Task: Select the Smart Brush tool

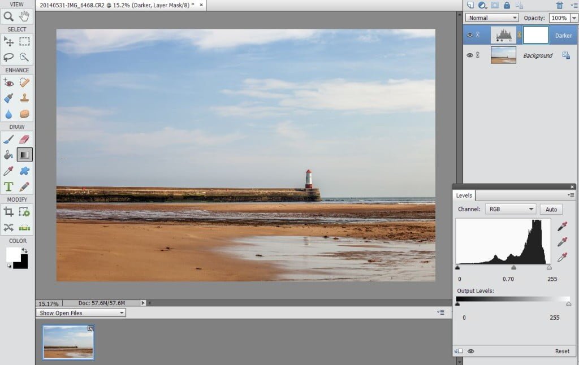Action: (8, 98)
